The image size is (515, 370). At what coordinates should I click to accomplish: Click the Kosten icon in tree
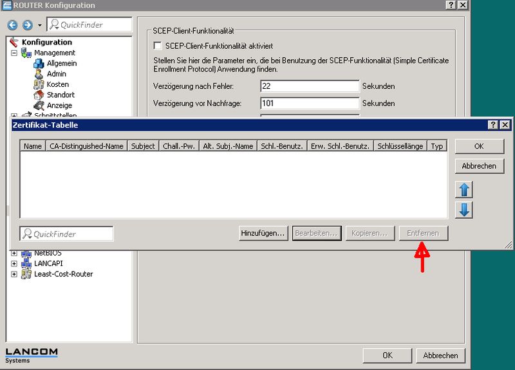point(39,84)
